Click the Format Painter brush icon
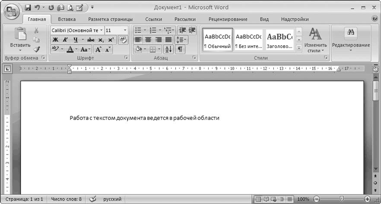 pos(36,49)
